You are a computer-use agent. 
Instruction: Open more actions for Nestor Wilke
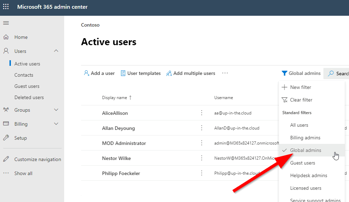(202, 158)
